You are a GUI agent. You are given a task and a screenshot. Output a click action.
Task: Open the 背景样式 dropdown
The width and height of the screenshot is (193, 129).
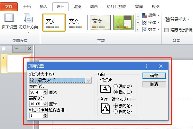(177, 19)
